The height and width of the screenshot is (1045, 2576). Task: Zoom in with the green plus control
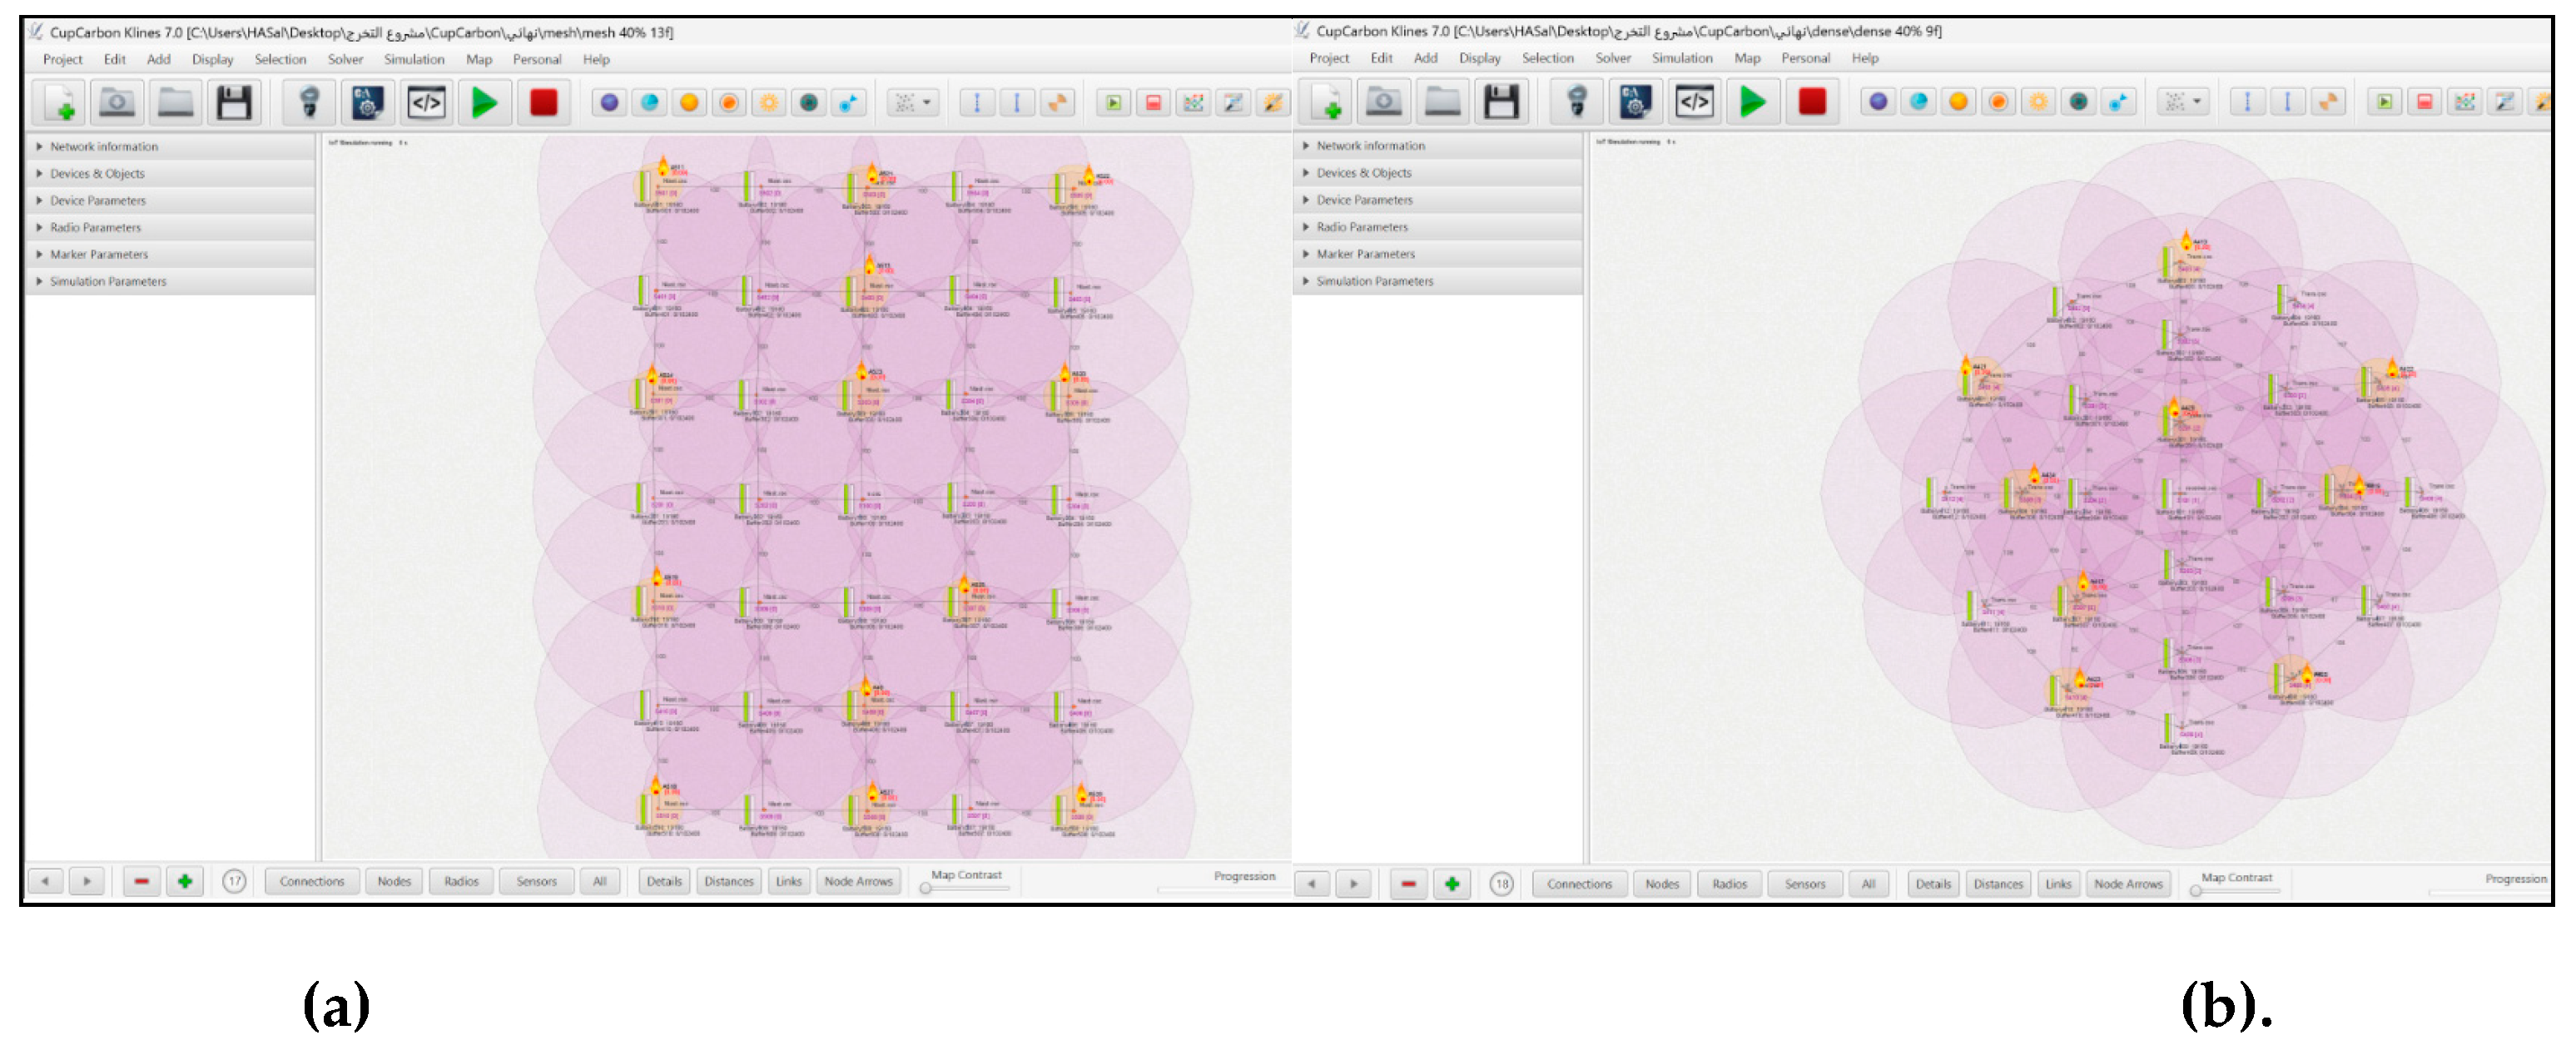[184, 881]
